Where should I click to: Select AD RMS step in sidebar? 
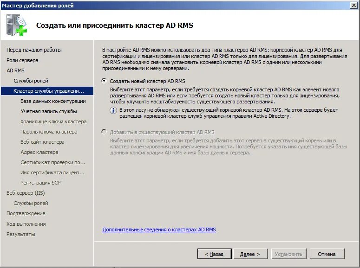15,70
